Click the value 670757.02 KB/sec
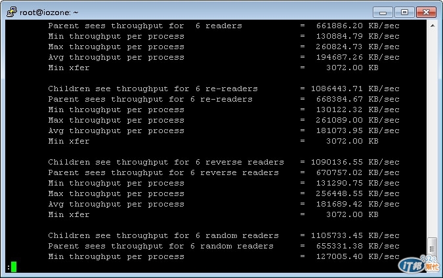Viewport: 443px width, 278px height. tap(358, 172)
